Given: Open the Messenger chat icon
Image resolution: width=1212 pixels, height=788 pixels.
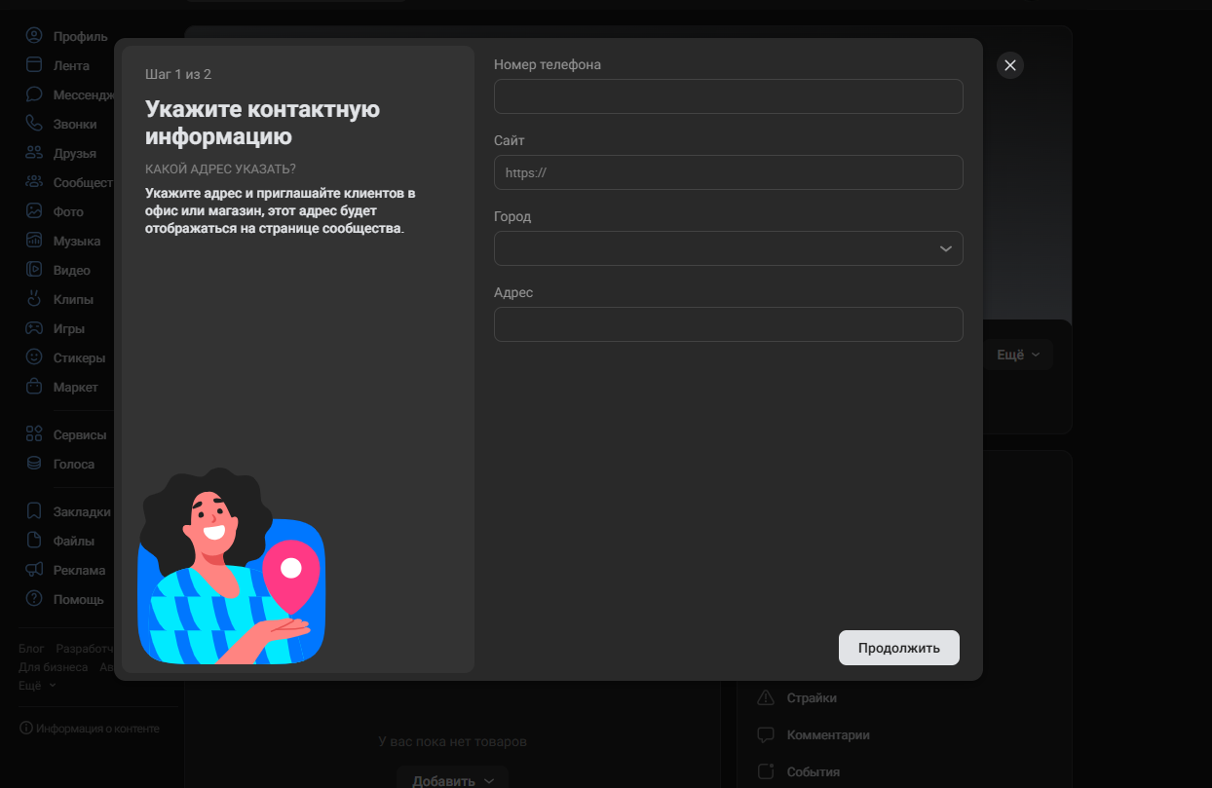Looking at the screenshot, I should (34, 94).
